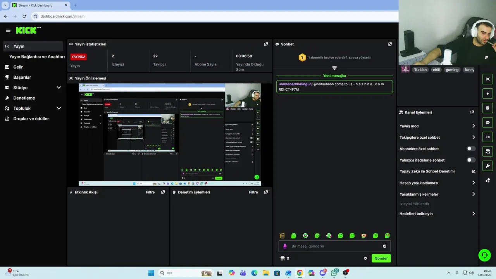Pop out the Yayın İstatistikleri panel
The height and width of the screenshot is (279, 496).
(x=266, y=44)
